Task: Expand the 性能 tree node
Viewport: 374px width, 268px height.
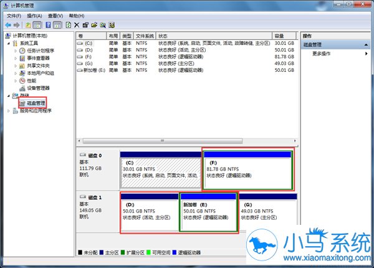Action: [x=16, y=81]
